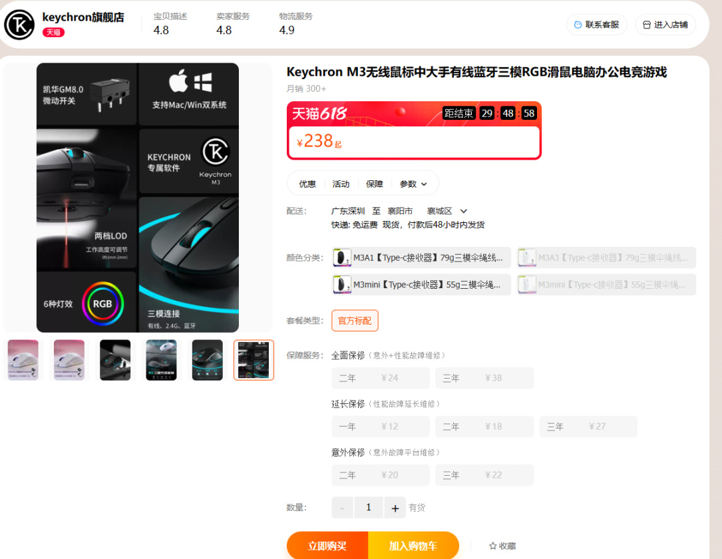Click the product title Keychron M3无线鼠标

[x=476, y=72]
